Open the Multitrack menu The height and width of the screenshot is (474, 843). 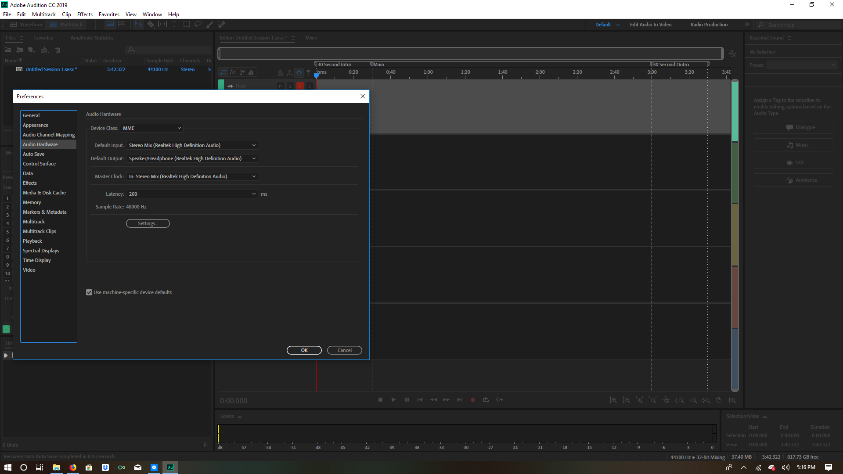point(44,14)
